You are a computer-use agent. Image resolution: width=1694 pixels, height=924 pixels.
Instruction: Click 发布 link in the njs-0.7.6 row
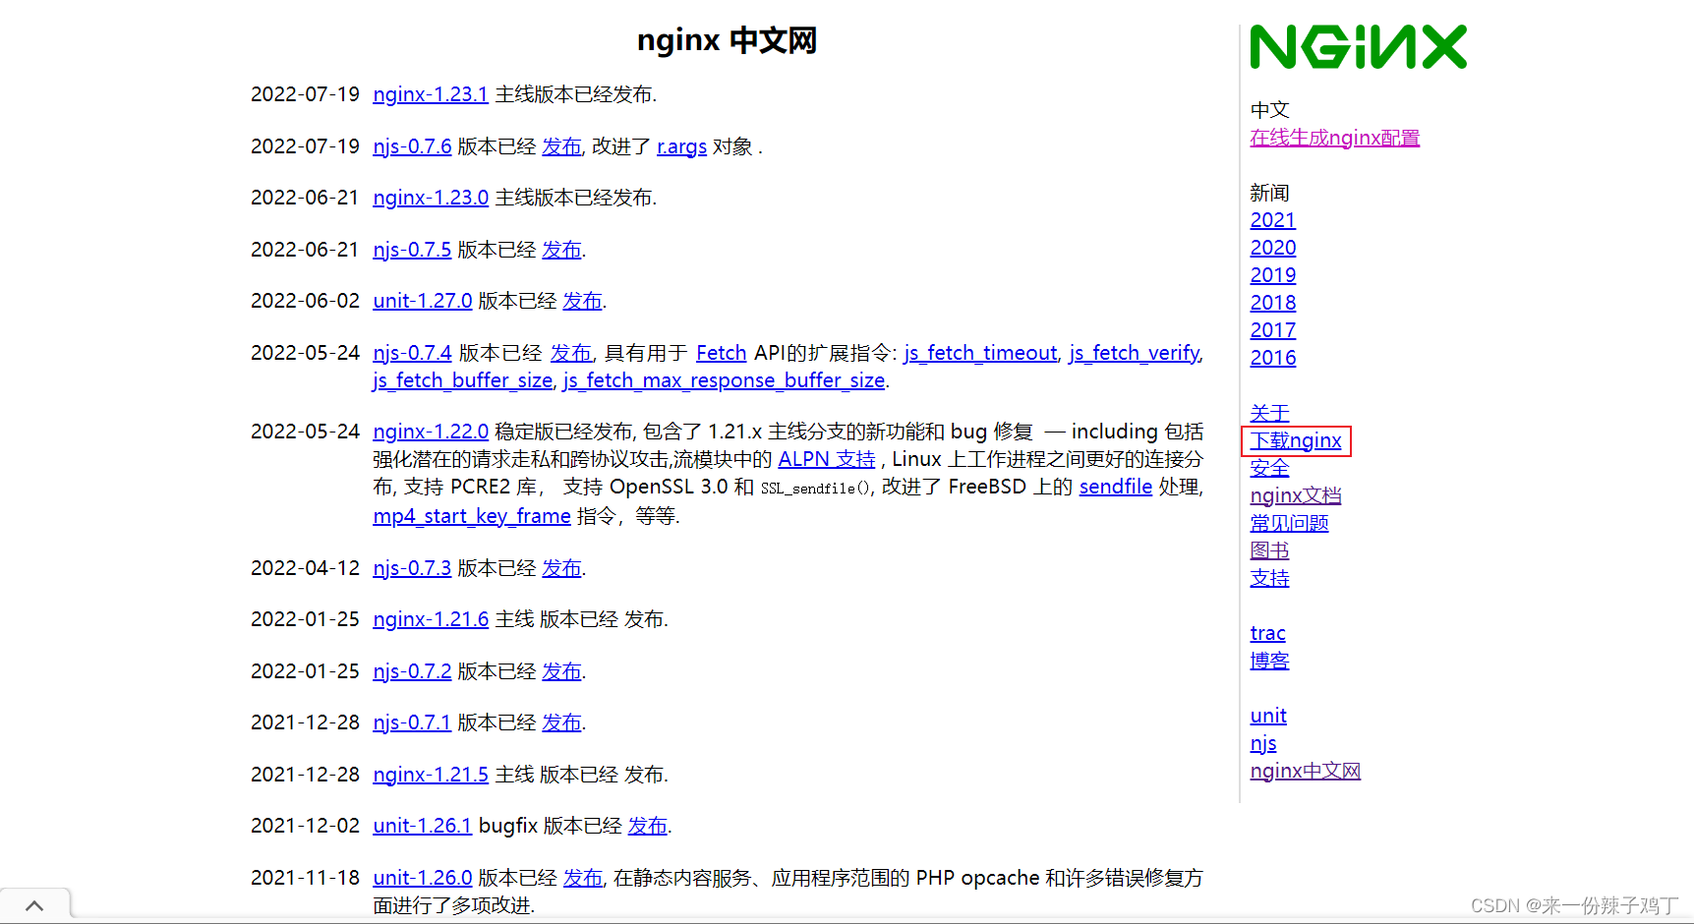point(562,146)
